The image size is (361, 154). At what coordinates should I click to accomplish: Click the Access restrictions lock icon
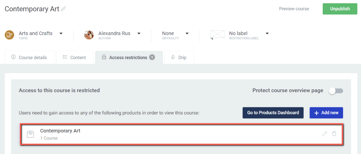click(x=104, y=57)
